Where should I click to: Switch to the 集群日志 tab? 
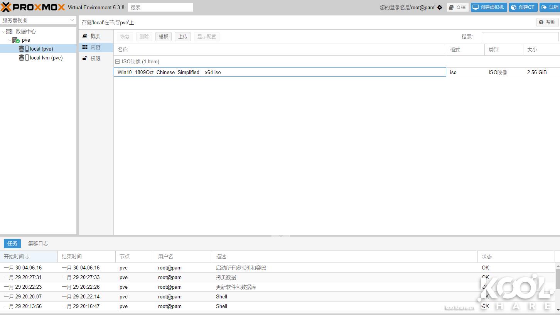[38, 244]
